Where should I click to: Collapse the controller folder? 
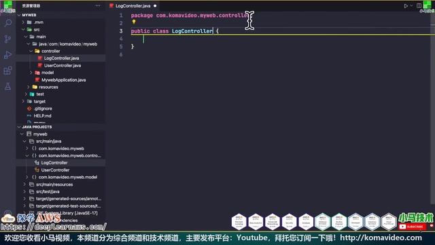click(31, 51)
